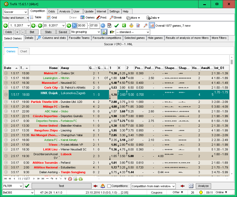Screen dimensions: 237x197
Task: Click the bar chart icon in toolbar
Action: pos(152,26)
